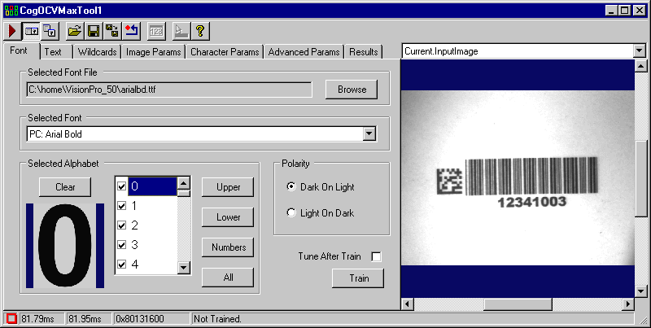Expand the Current.InputImage dropdown arrow
The height and width of the screenshot is (328, 651).
pos(640,51)
